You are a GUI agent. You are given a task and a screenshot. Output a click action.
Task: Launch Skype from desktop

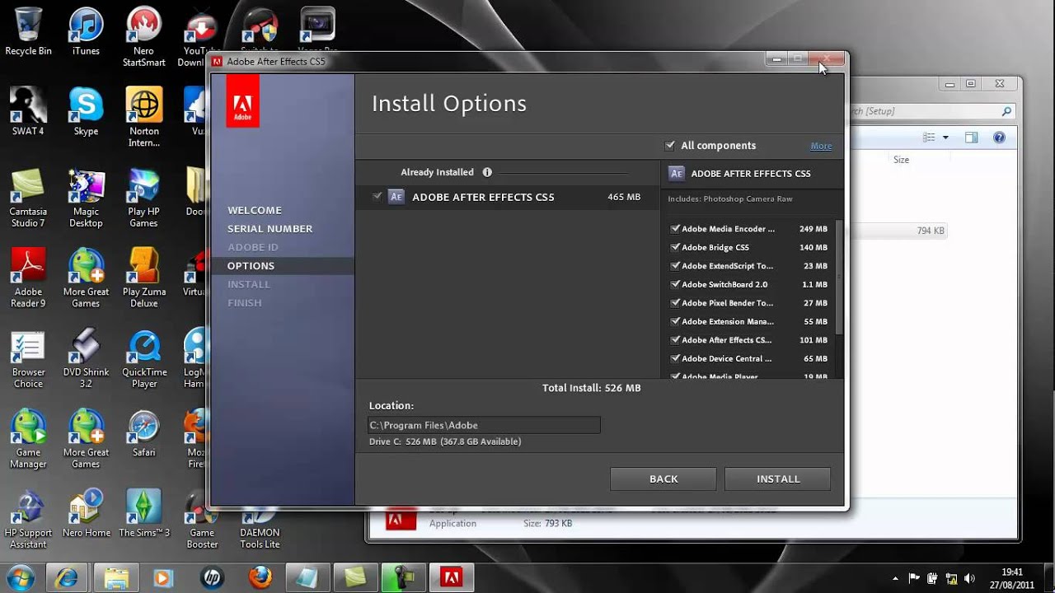coord(86,111)
